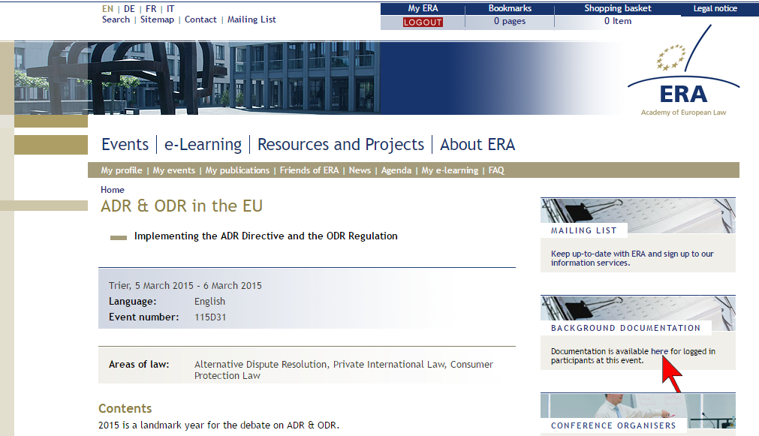This screenshot has height=436, width=759.
Task: Click 'here' link for background documentation
Action: (659, 351)
